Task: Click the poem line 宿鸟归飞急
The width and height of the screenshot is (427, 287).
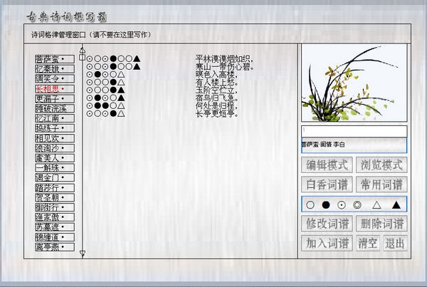Action: 216,98
